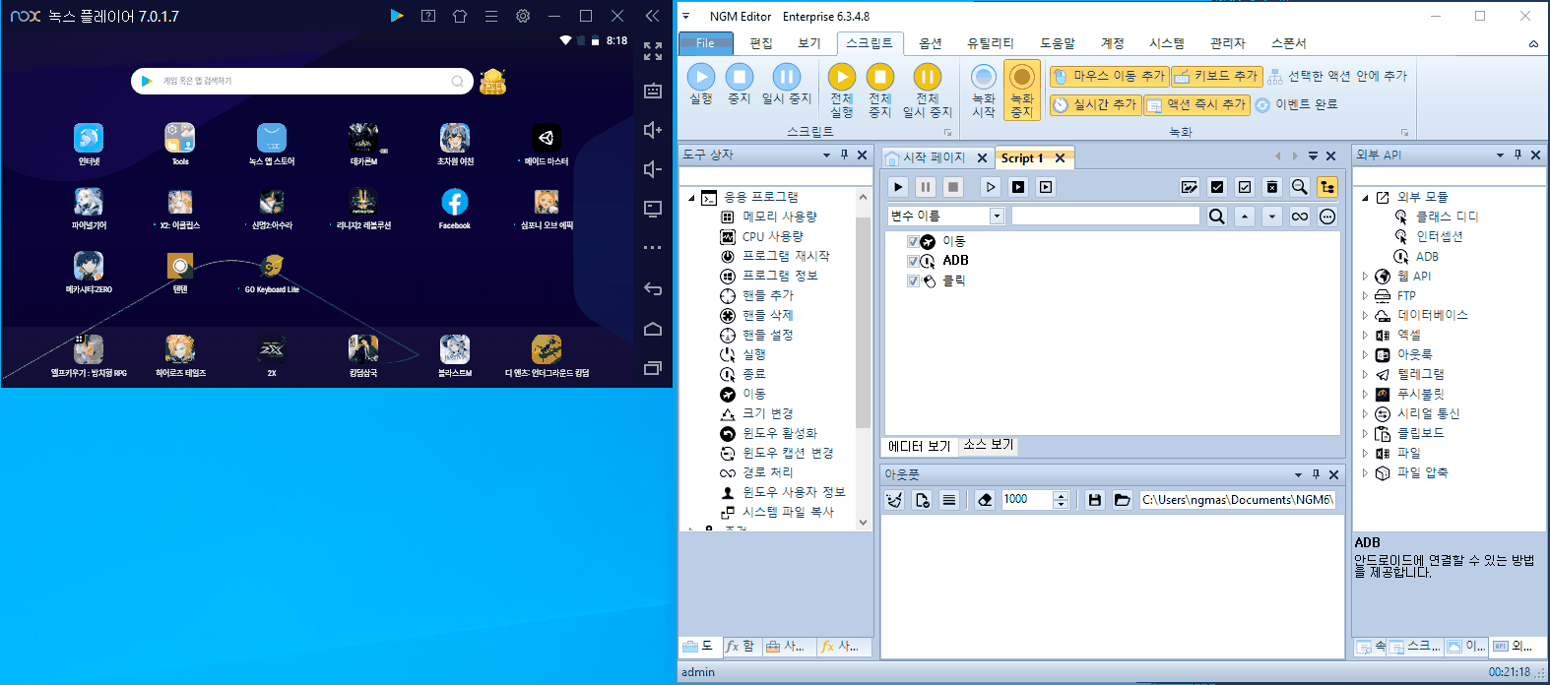1550x685 pixels.
Task: Click the infinity loop icon in the find bar
Action: [1300, 217]
